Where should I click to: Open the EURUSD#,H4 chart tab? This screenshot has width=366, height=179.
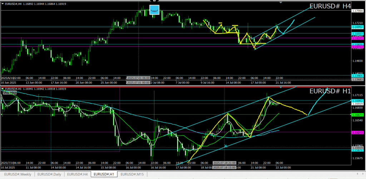coord(78,174)
